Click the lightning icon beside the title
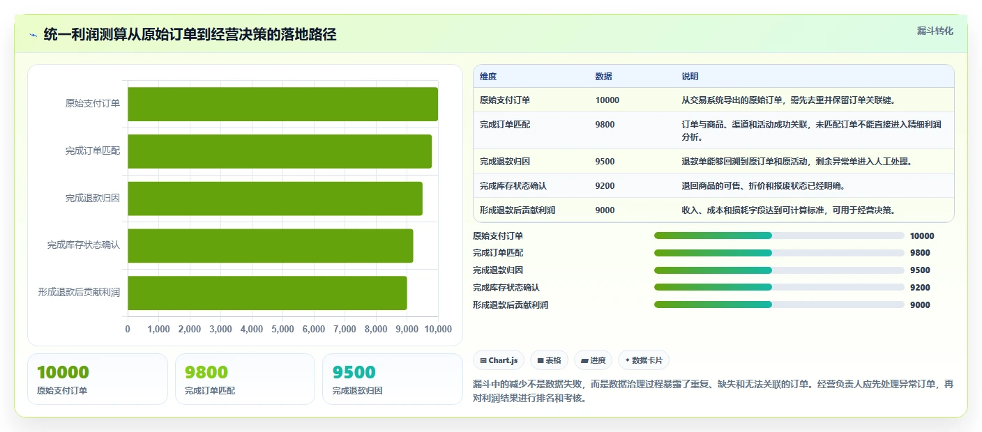The width and height of the screenshot is (982, 432). [33, 35]
